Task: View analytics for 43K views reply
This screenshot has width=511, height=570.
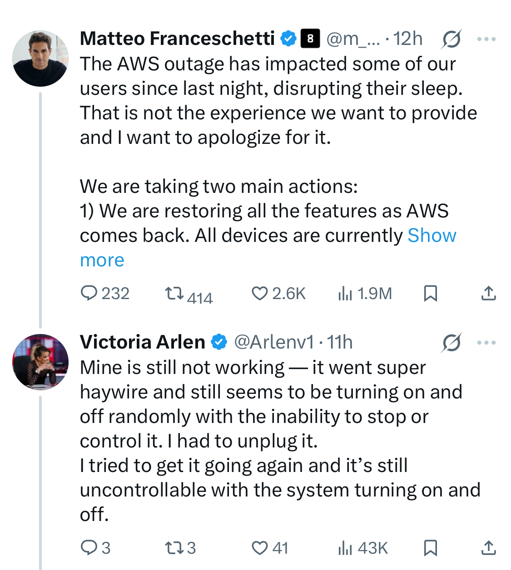Action: 345,548
